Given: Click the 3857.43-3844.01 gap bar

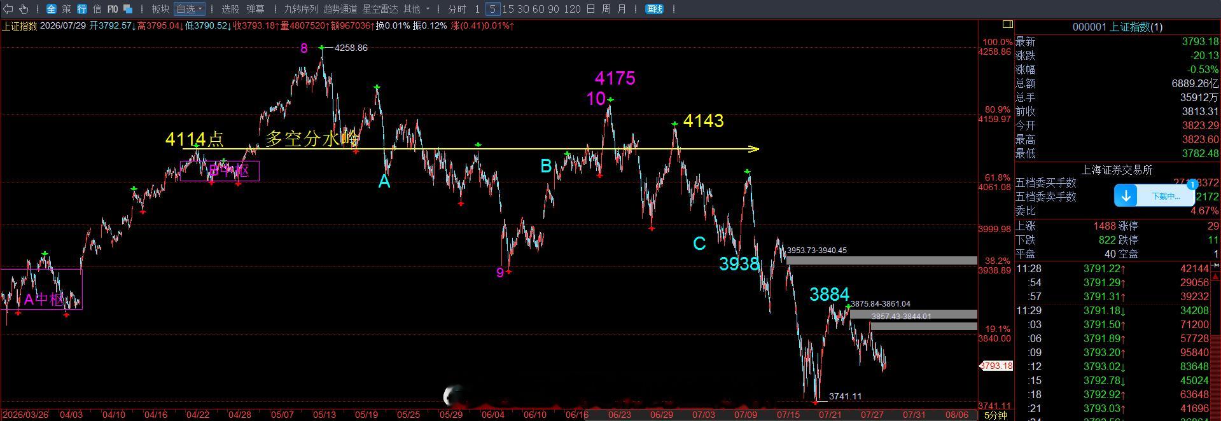Looking at the screenshot, I should pyautogui.click(x=924, y=326).
